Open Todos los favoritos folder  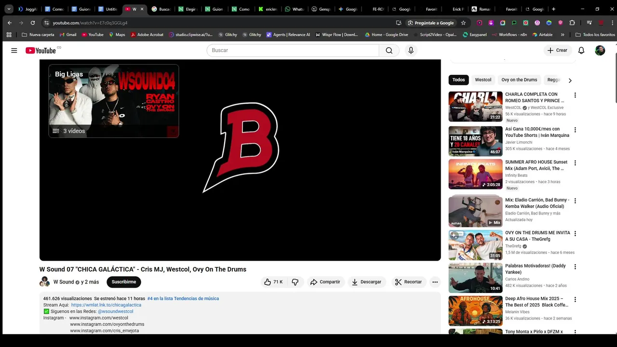coord(595,35)
